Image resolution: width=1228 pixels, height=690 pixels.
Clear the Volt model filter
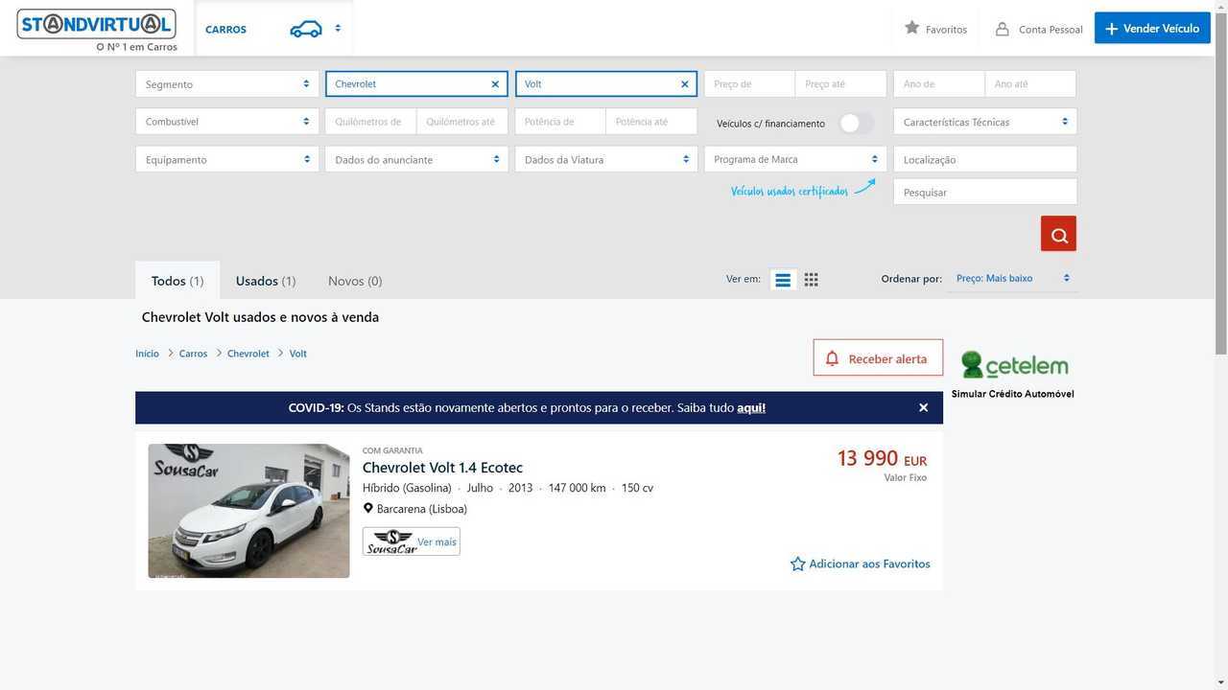coord(684,84)
